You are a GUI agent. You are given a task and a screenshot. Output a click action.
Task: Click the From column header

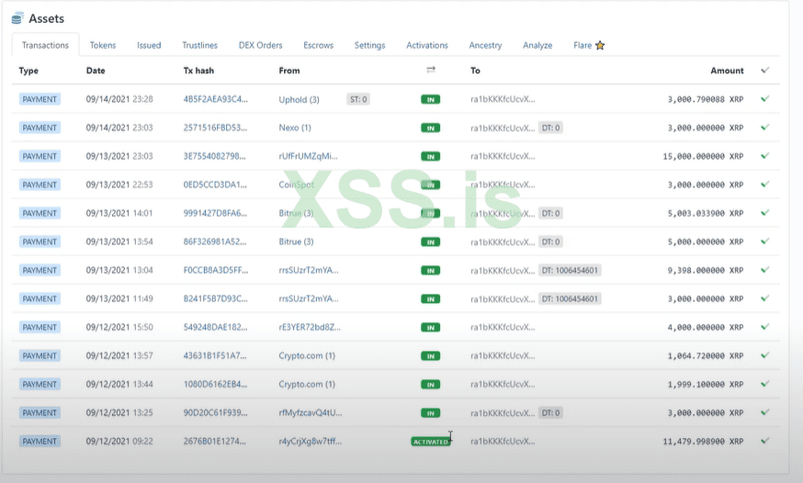289,71
